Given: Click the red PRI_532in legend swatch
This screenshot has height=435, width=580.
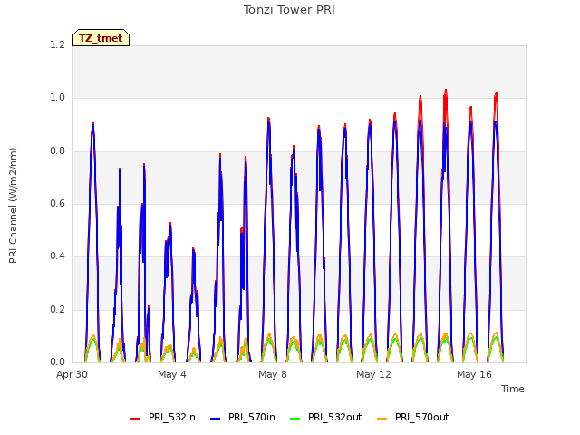Looking at the screenshot, I should coord(135,419).
